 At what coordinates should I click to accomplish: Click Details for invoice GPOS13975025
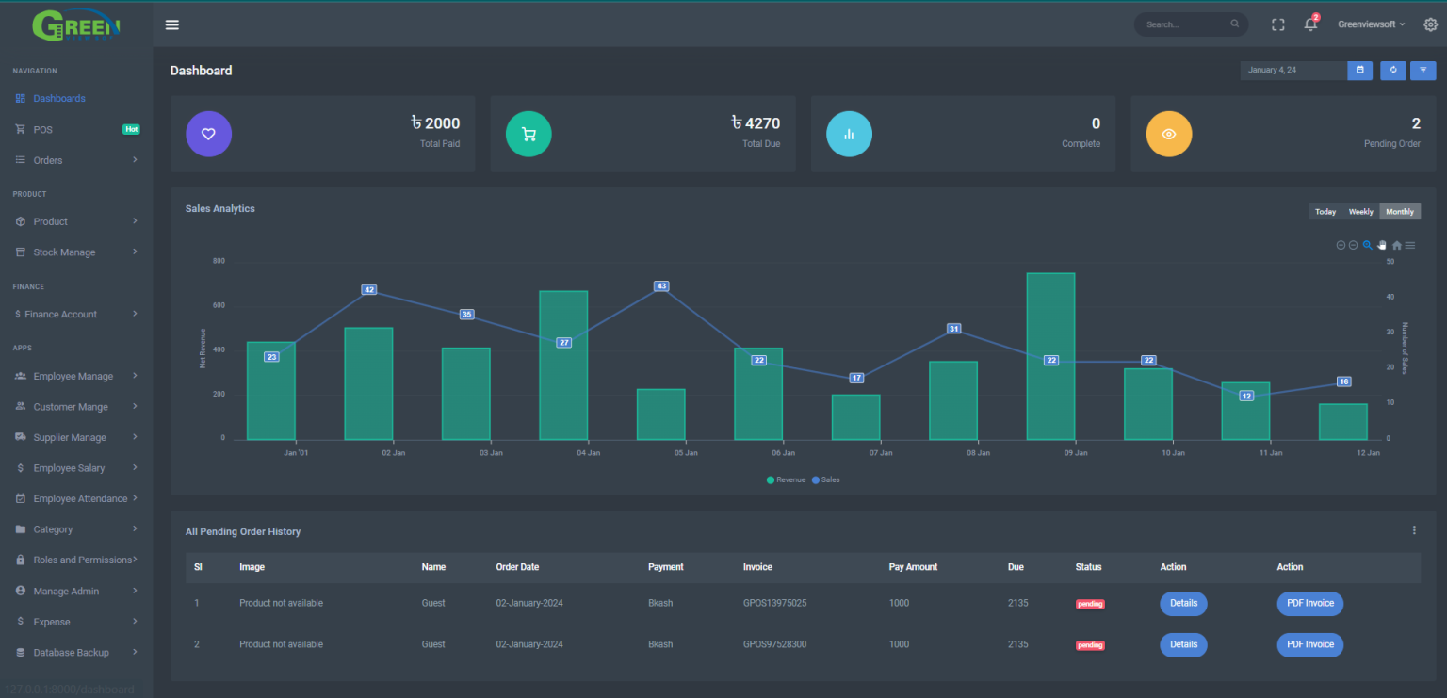tap(1183, 603)
